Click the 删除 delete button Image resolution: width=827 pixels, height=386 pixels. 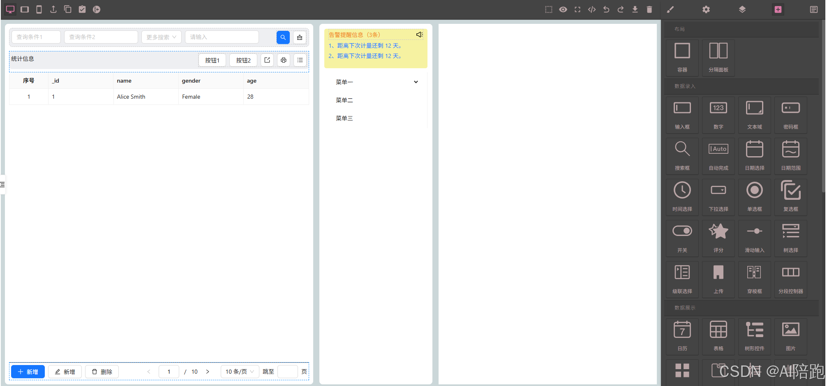pyautogui.click(x=102, y=371)
